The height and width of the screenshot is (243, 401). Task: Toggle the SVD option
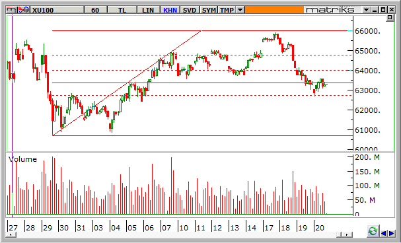point(190,10)
